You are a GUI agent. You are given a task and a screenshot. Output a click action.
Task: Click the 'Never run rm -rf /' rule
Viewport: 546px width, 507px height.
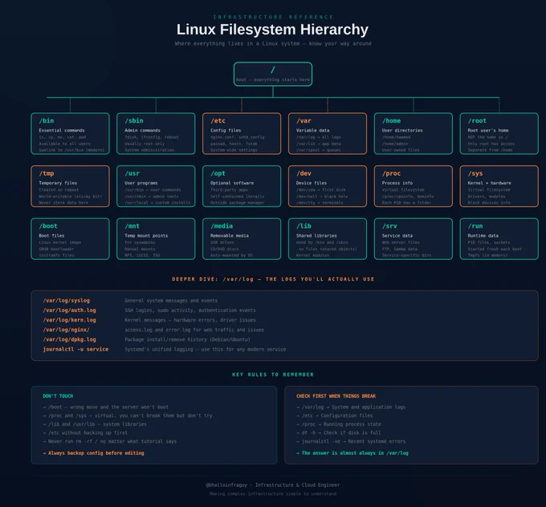110,441
